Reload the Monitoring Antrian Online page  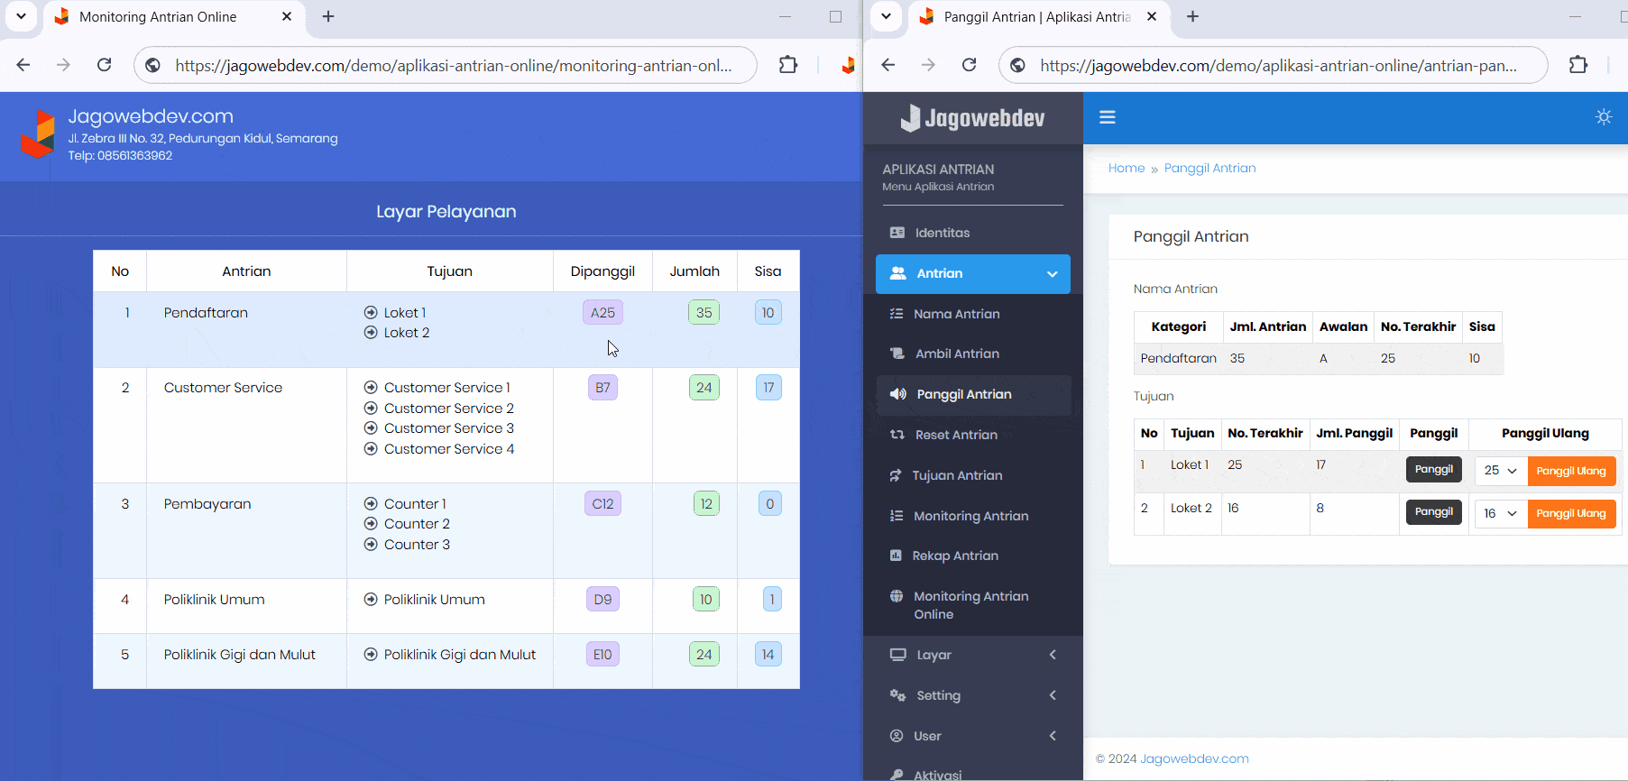[105, 65]
